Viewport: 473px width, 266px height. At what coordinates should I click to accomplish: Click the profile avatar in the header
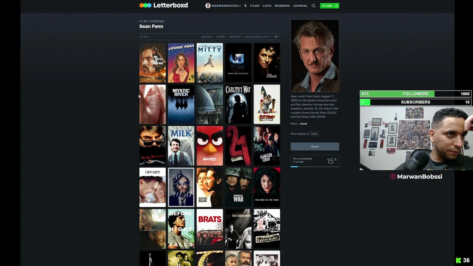208,6
